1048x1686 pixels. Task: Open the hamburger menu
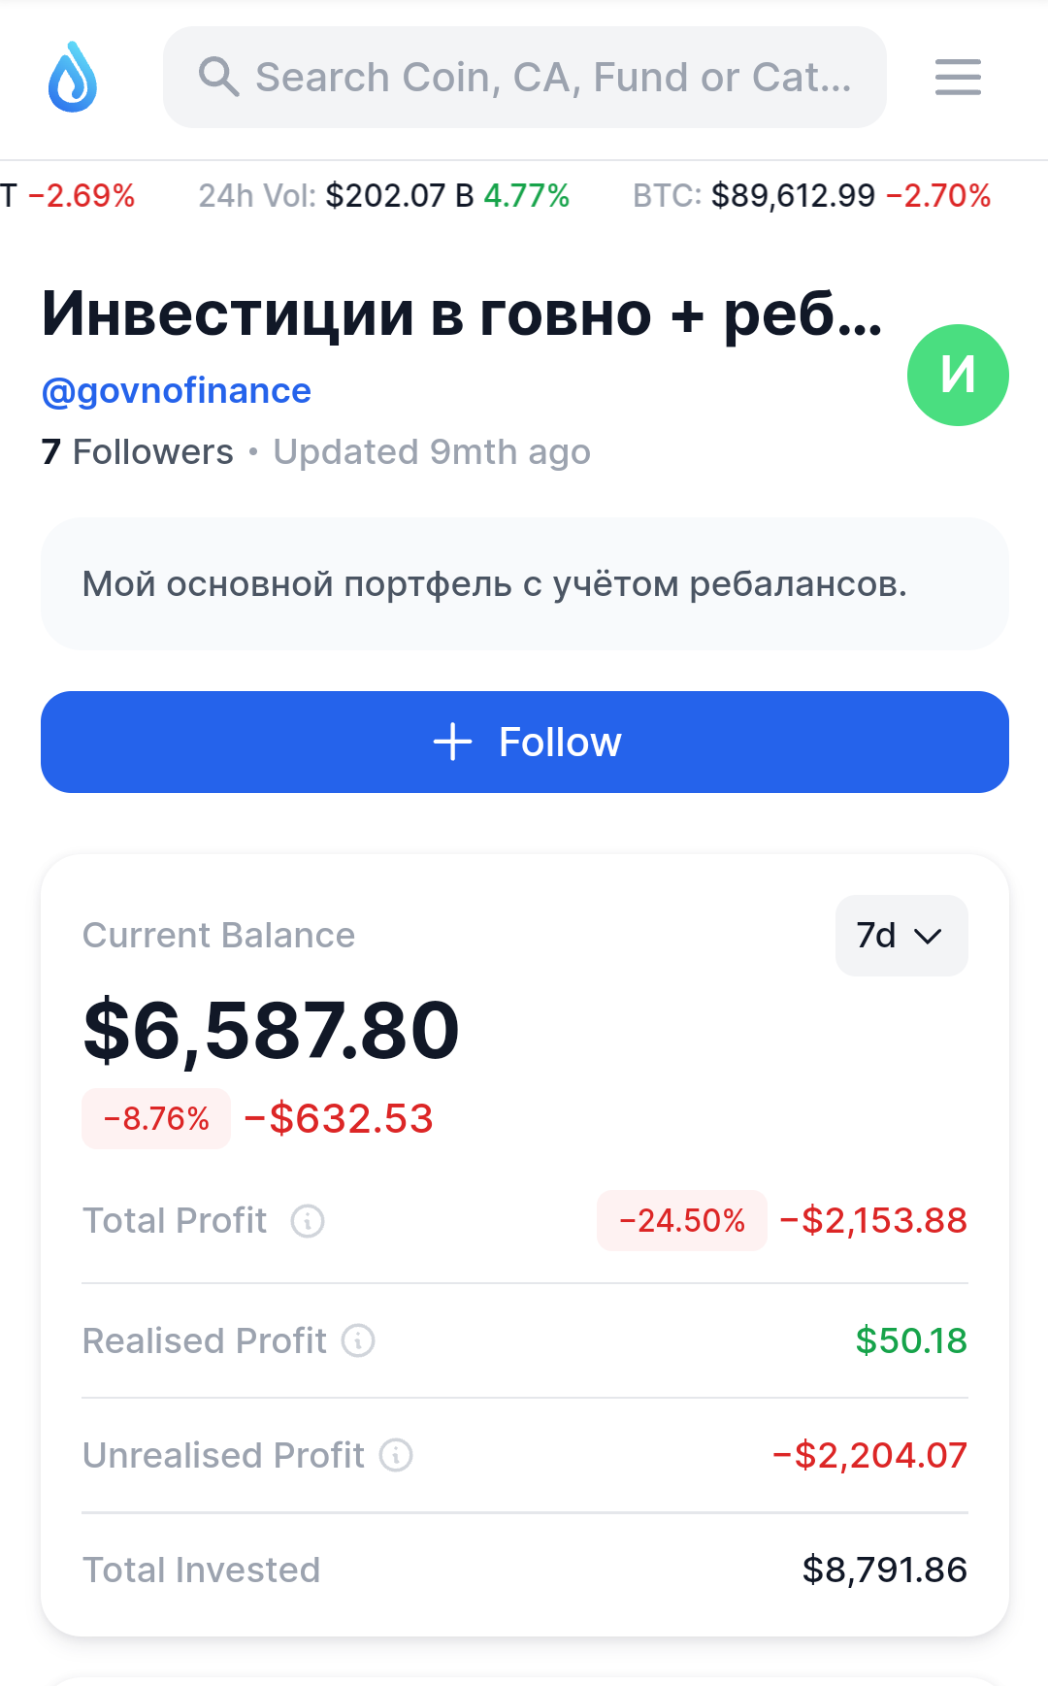point(958,77)
